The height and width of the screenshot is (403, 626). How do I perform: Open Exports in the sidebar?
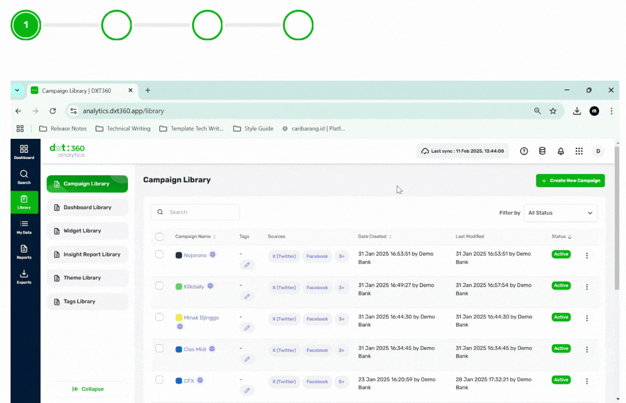(x=24, y=277)
